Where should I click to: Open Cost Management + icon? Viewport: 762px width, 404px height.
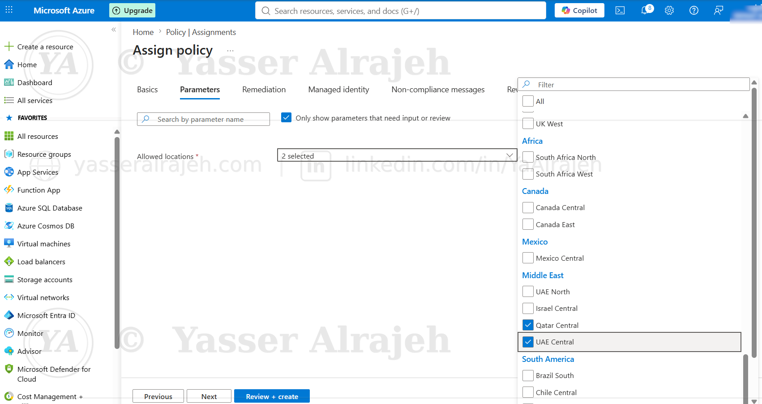pyautogui.click(x=9, y=396)
